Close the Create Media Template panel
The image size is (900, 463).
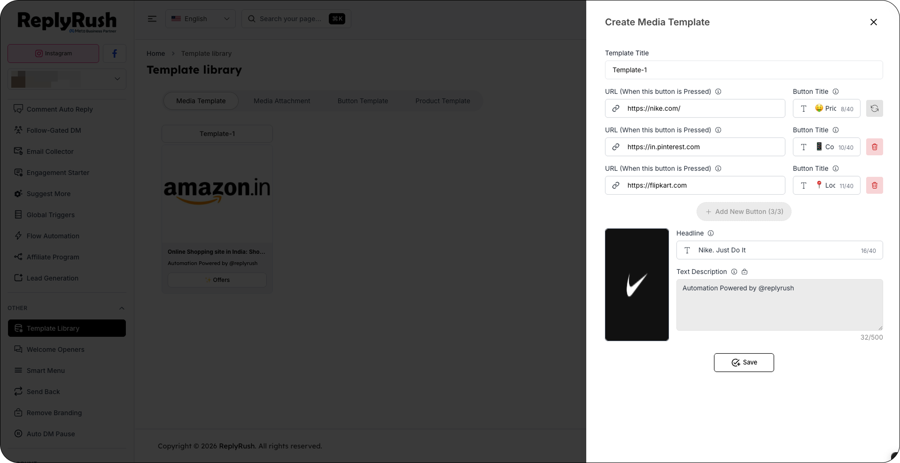pyautogui.click(x=873, y=22)
